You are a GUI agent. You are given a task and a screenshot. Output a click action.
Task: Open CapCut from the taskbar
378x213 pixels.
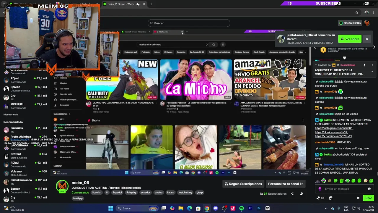click(x=268, y=208)
